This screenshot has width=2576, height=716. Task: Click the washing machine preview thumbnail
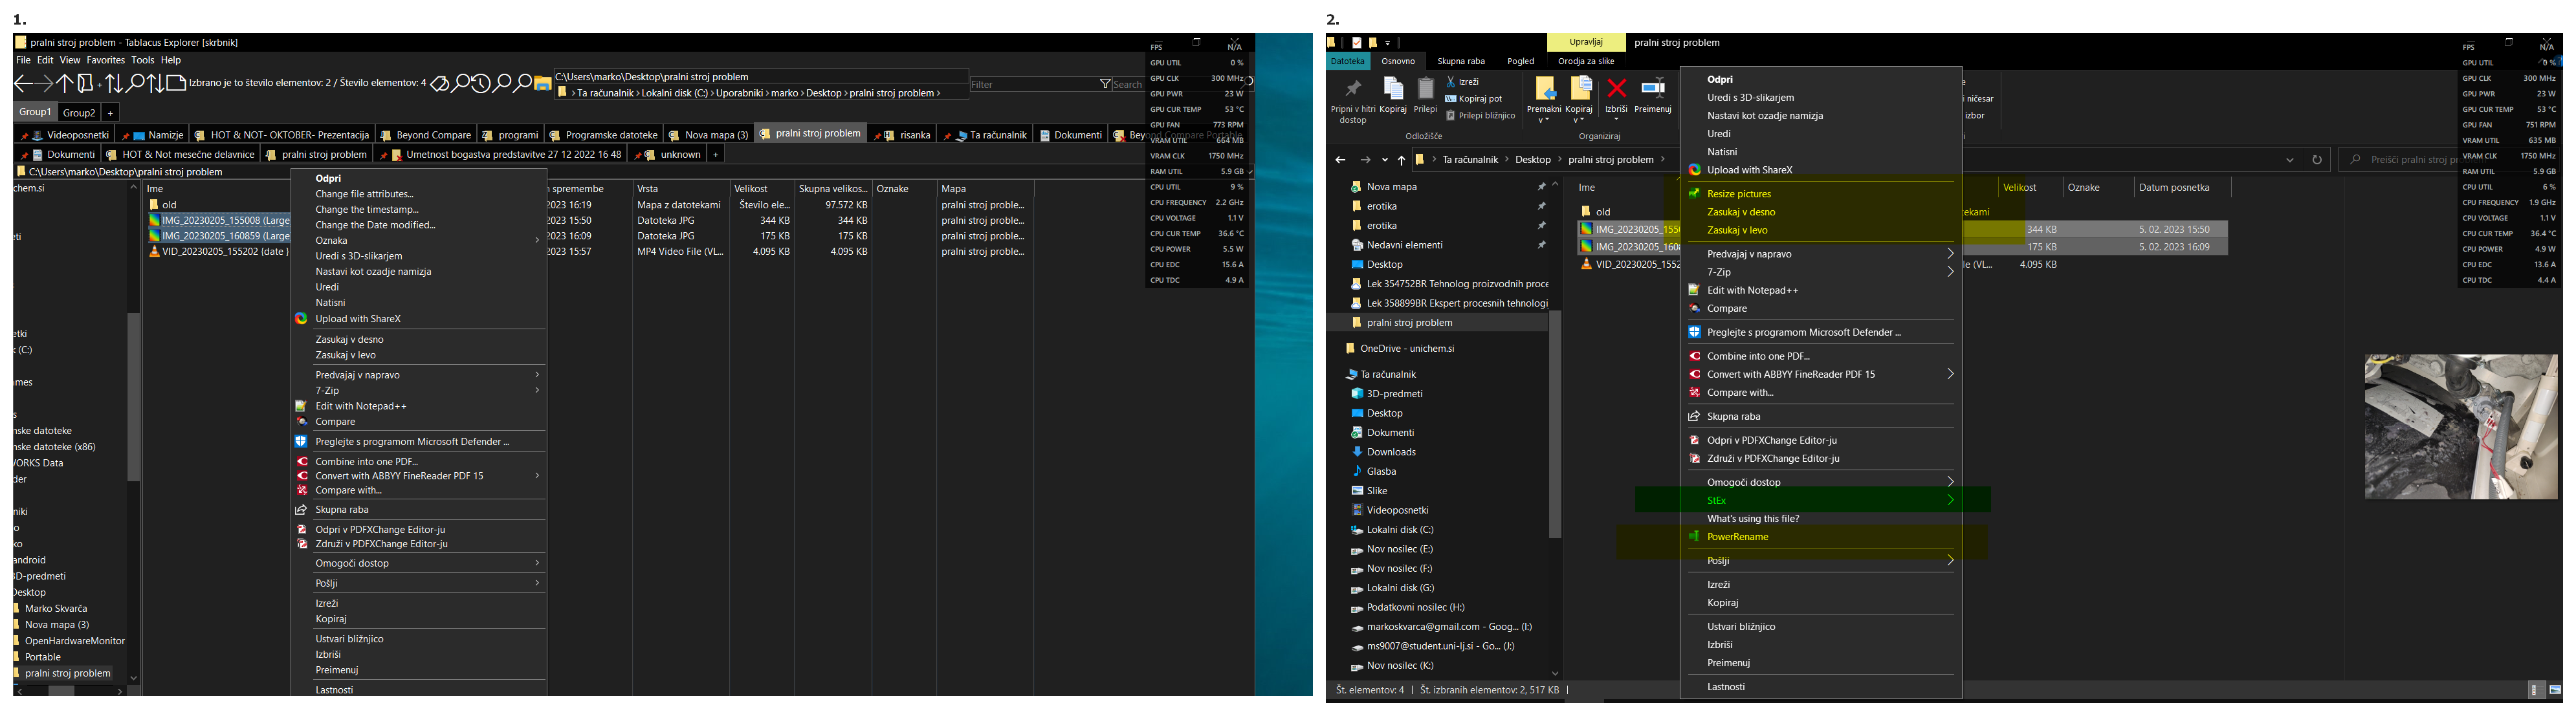pos(2461,426)
